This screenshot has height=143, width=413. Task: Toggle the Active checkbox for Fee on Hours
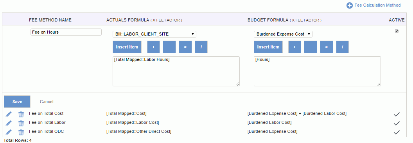pos(397,31)
